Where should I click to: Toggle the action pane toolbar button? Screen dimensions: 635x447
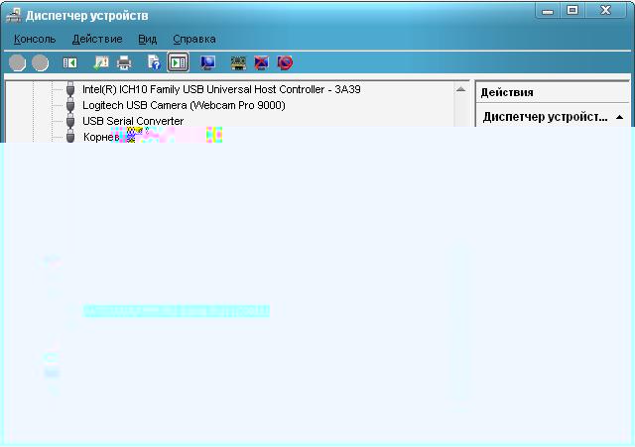179,62
